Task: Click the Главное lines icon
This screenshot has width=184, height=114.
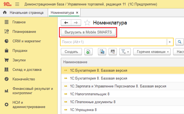Action: (x=7, y=22)
